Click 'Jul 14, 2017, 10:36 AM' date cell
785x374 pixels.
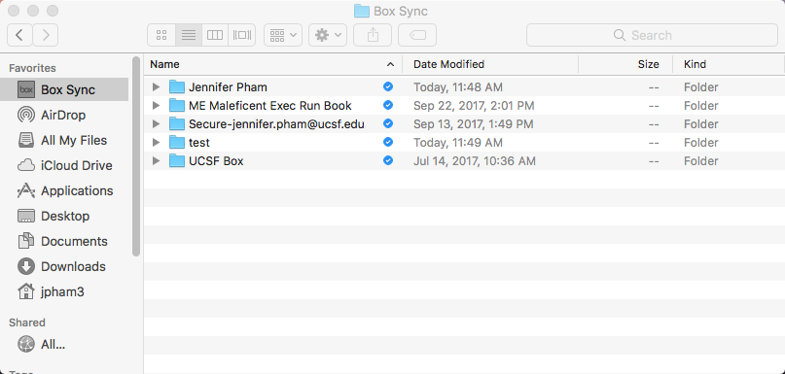pos(475,161)
